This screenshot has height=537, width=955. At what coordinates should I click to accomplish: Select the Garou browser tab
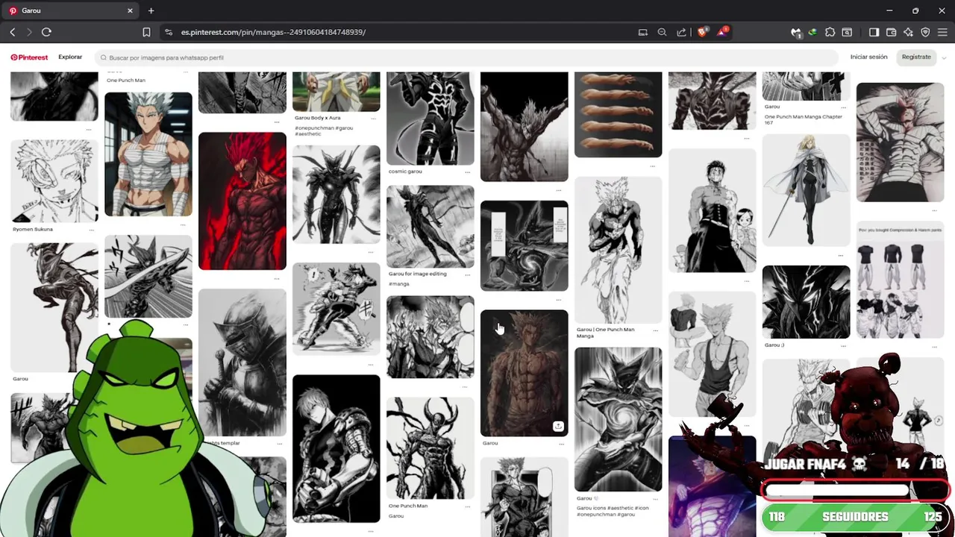(x=71, y=10)
